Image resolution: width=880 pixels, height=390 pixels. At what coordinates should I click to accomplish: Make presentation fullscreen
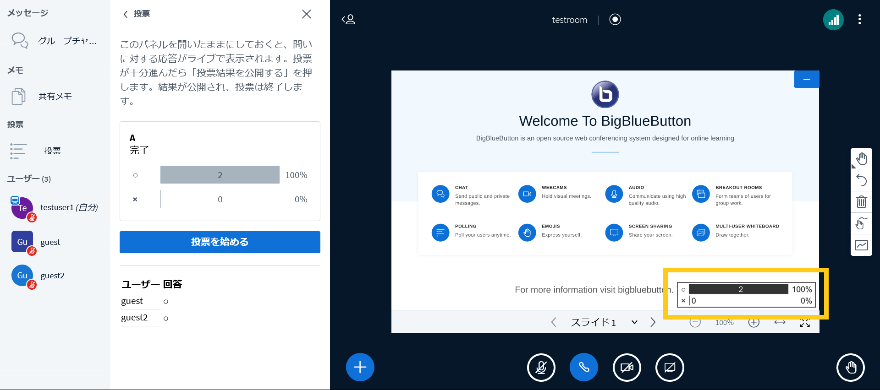coord(805,323)
